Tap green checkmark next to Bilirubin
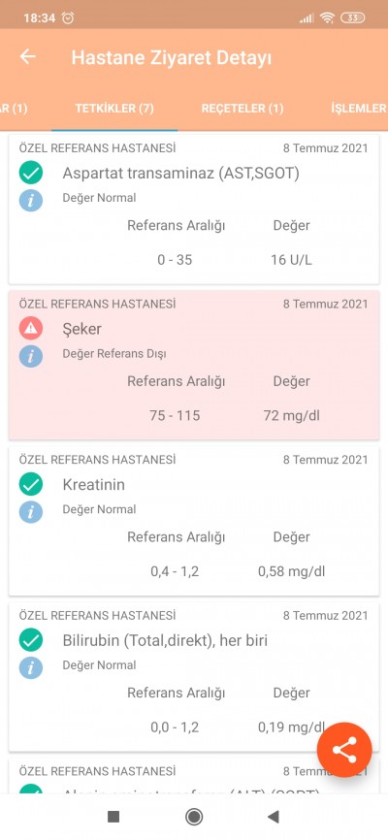 click(31, 640)
